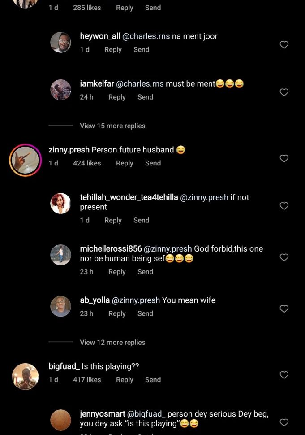
Task: View zinny.presh's story from the avatar ring
Action: point(26,160)
